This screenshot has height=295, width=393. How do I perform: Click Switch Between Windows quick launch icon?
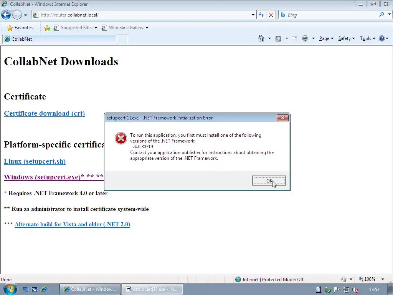(35, 289)
